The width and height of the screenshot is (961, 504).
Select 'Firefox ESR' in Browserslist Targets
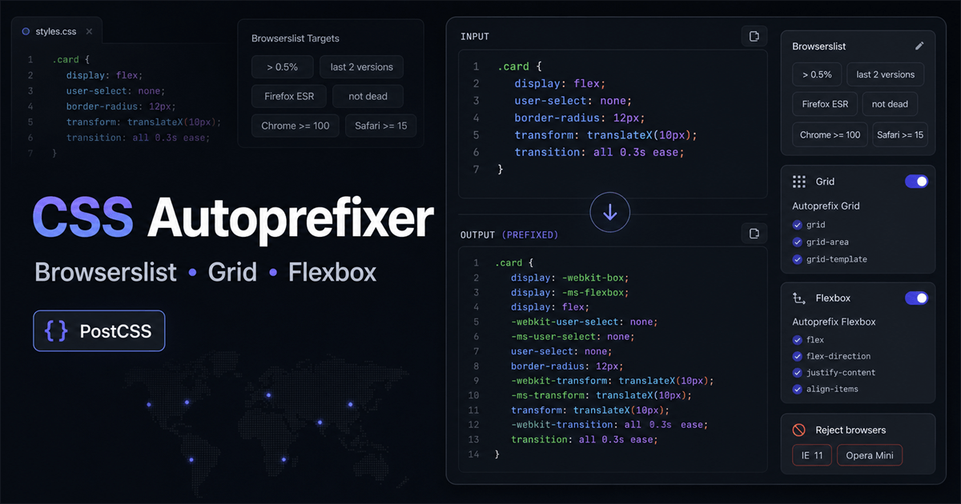tap(289, 96)
